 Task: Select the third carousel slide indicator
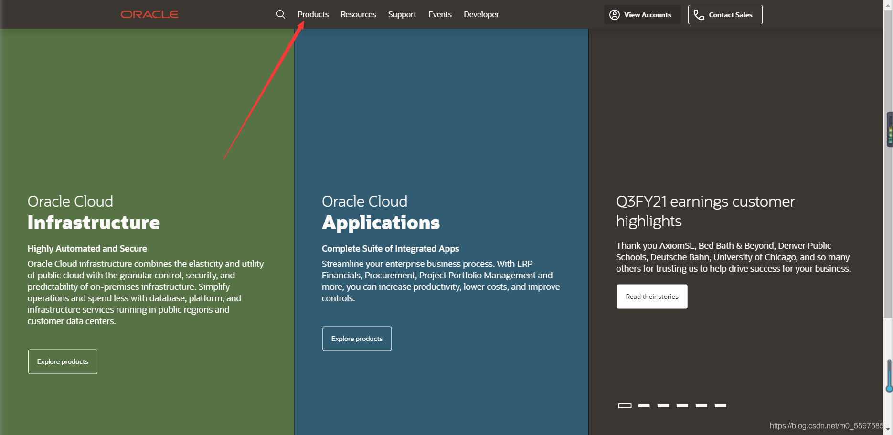(663, 406)
